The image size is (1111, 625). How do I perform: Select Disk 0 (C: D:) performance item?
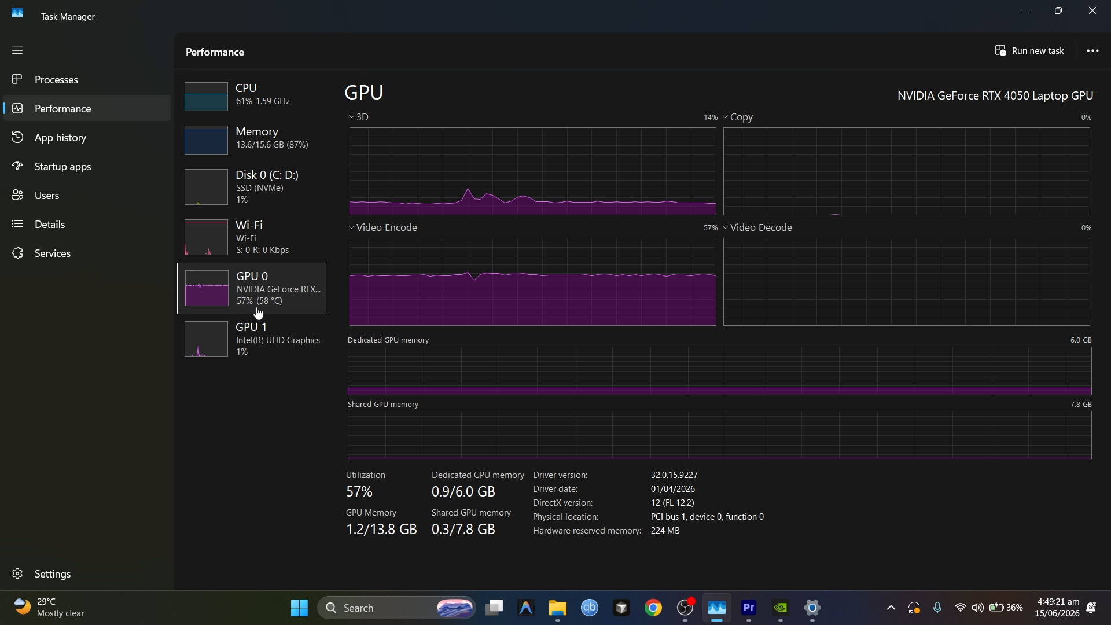coord(252,186)
